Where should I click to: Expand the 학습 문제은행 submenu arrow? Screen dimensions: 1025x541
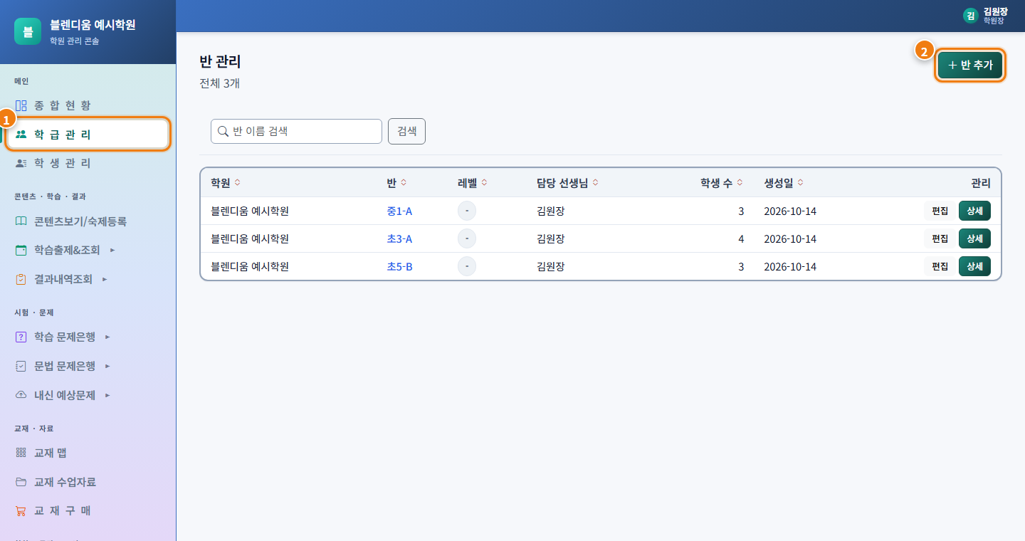click(107, 337)
